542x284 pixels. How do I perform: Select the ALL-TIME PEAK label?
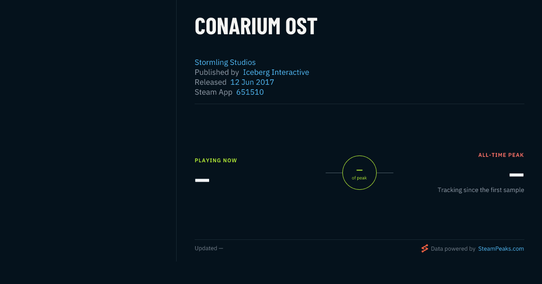(x=501, y=155)
